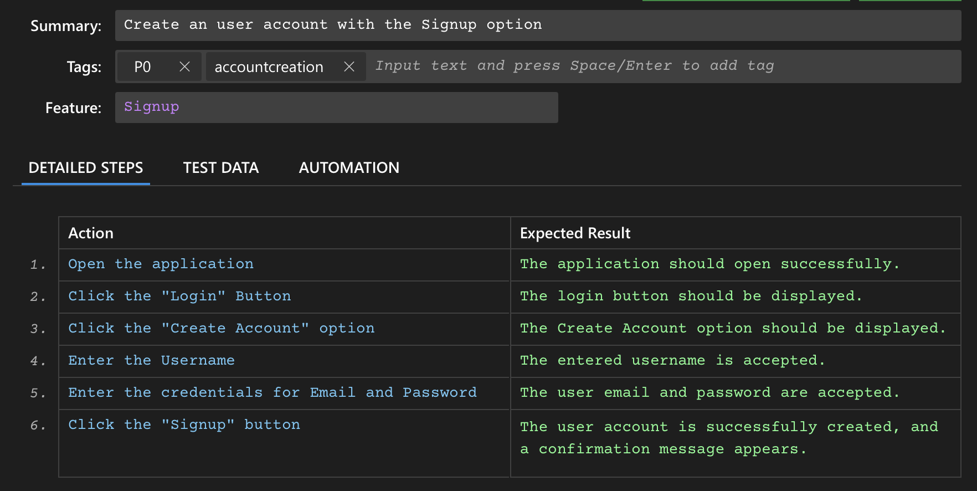
Task: Edit expected result "application should open successfully"
Action: click(709, 264)
